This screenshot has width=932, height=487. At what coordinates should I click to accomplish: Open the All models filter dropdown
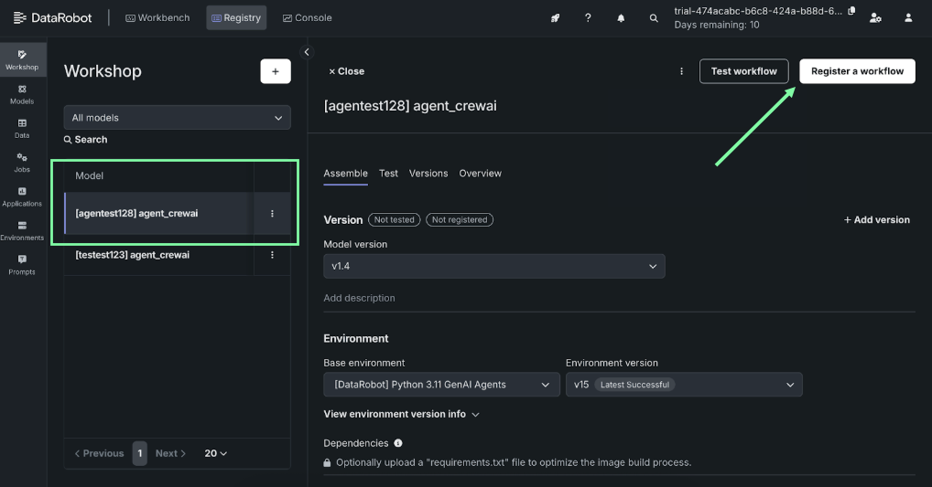click(178, 118)
